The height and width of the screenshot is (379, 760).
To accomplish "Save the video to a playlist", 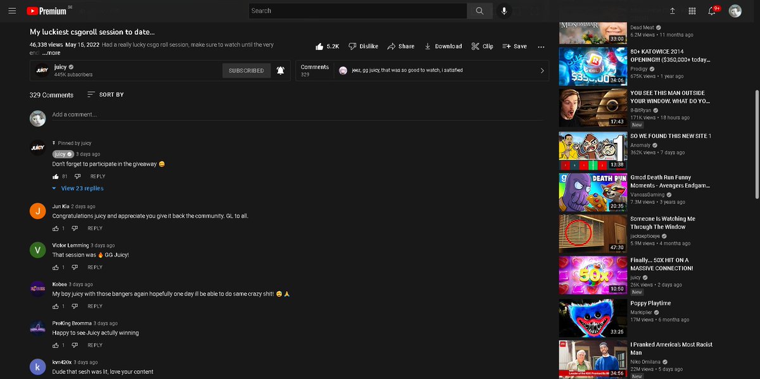I will (514, 46).
